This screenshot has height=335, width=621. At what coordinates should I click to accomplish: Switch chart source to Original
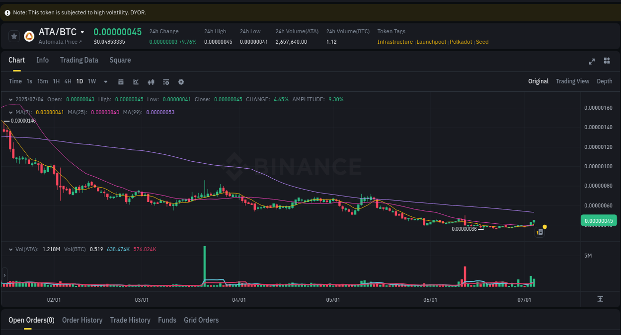click(538, 81)
